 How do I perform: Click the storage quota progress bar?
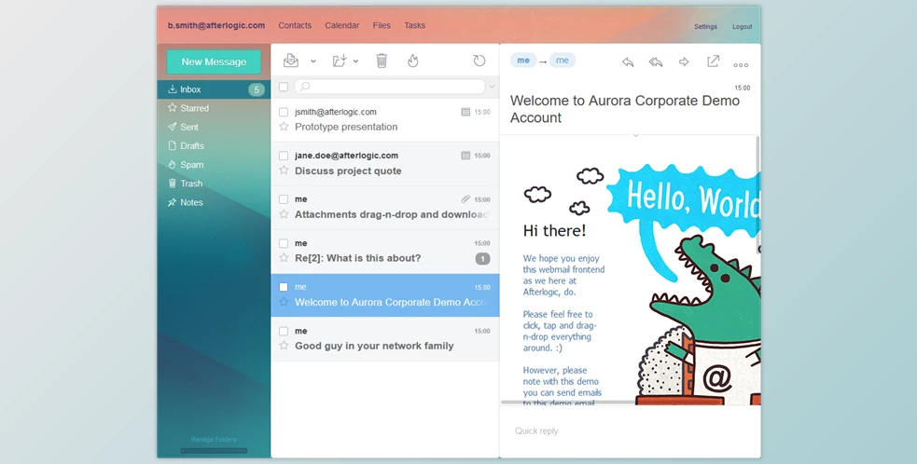(214, 451)
